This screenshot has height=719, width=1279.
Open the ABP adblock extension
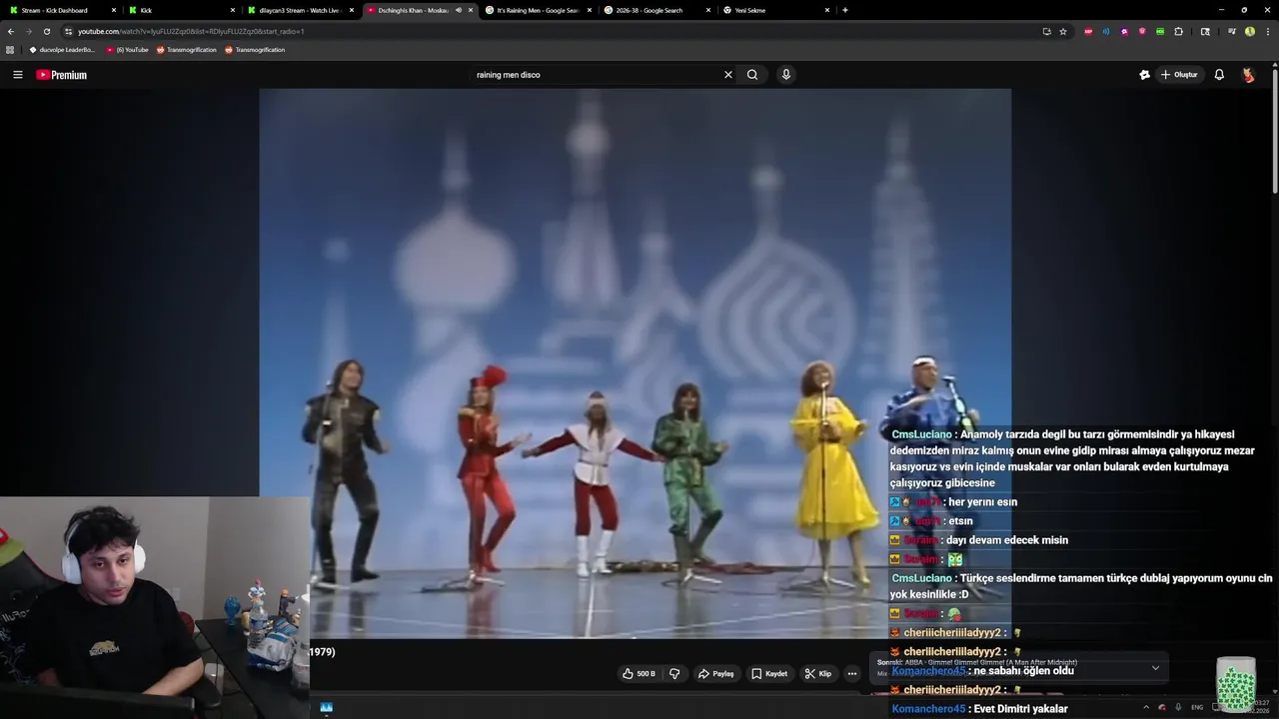(1088, 31)
